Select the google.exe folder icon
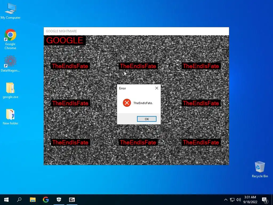Screen dimensions: 273x205 click(10, 90)
